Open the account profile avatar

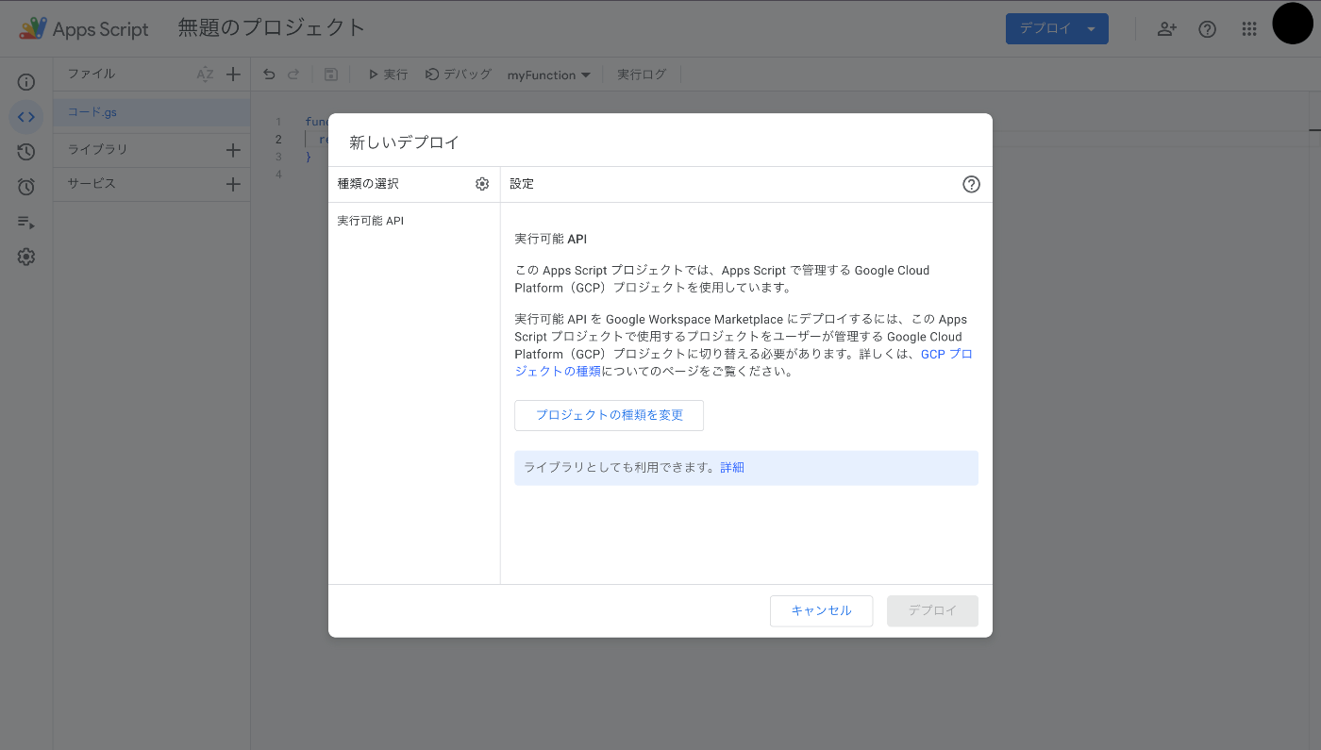coord(1293,24)
